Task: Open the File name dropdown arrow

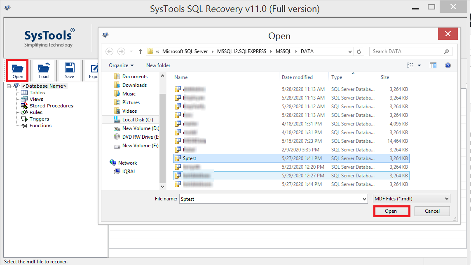Action: pos(364,199)
